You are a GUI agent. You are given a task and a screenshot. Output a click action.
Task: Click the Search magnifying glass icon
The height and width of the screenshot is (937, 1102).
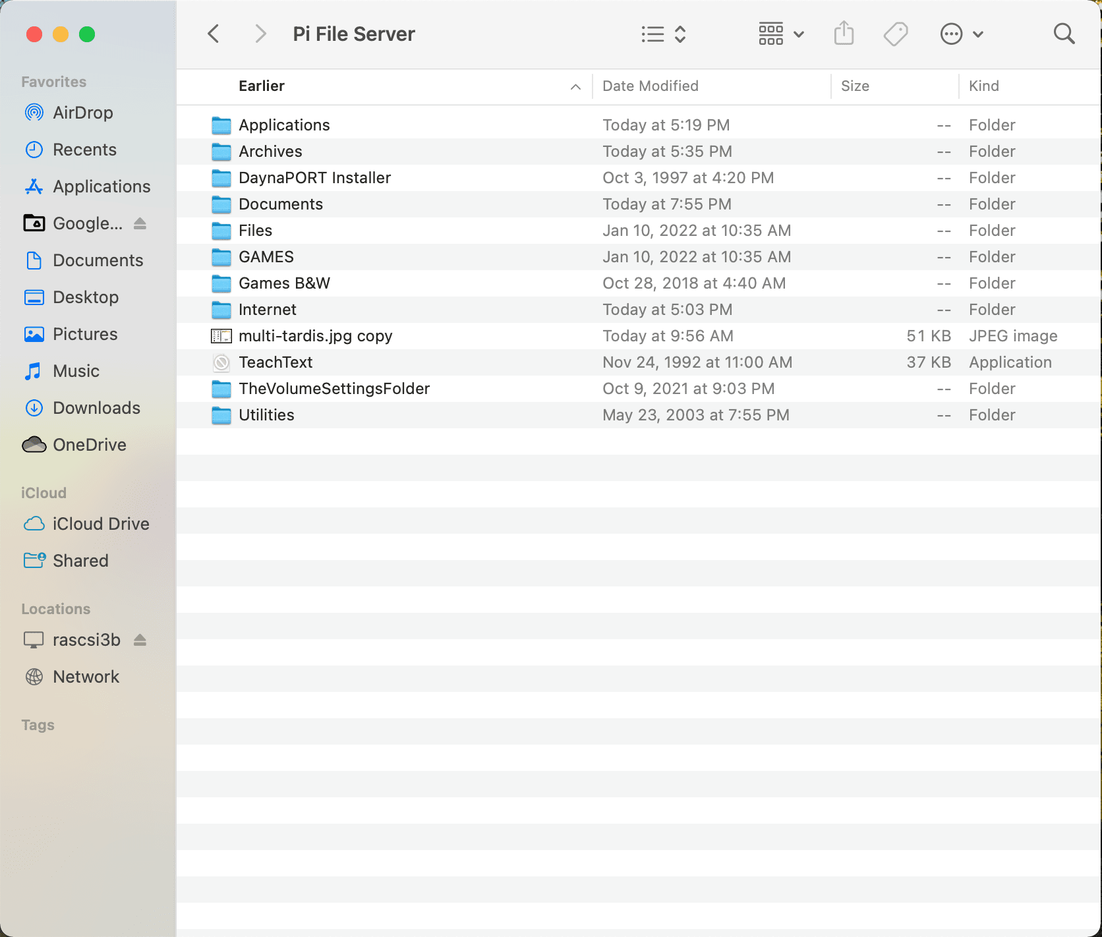click(1064, 34)
